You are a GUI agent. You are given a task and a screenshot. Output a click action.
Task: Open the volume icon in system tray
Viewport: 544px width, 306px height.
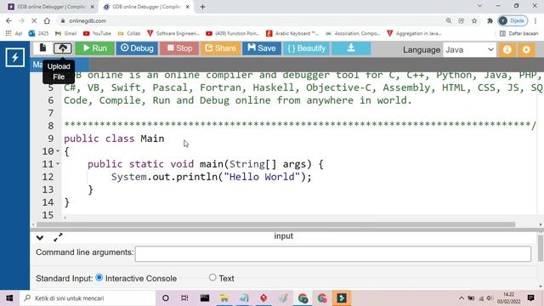(490, 298)
